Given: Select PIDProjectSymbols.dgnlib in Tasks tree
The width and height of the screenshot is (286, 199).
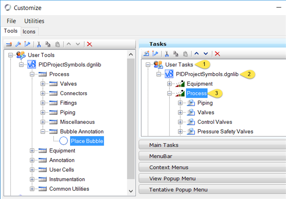Looking at the screenshot, I should (207, 74).
